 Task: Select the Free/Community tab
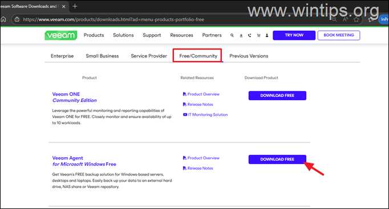point(198,56)
